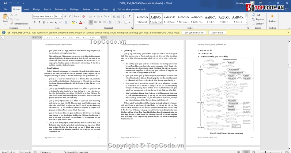
Task: Click the ruler tab selector box
Action: coord(2,38)
